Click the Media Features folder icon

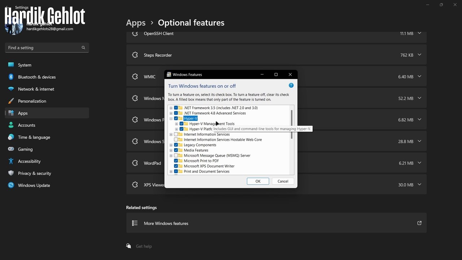180,150
